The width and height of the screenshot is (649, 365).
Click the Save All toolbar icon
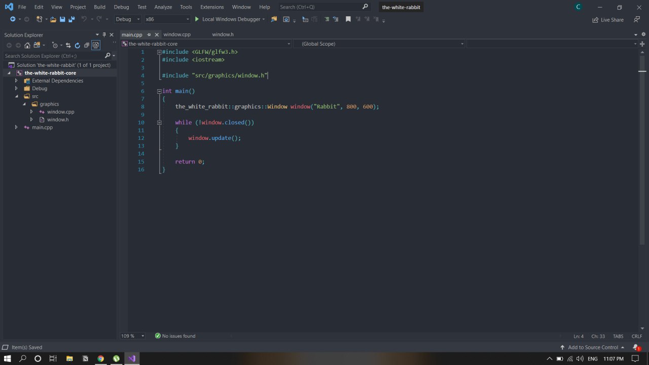(71, 19)
